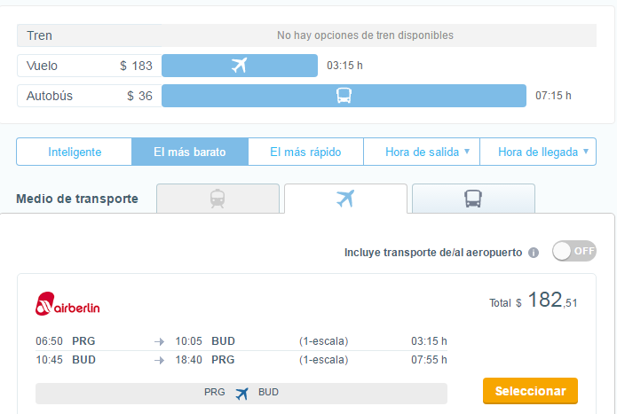The image size is (617, 414).
Task: Click the Vuelo $183 option row
Action: click(x=89, y=66)
